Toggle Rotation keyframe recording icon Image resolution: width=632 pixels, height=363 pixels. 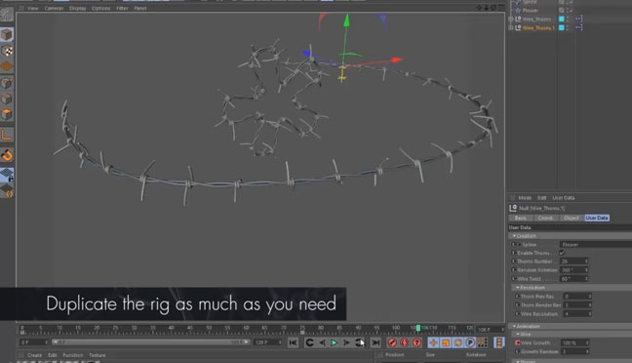[x=457, y=343]
